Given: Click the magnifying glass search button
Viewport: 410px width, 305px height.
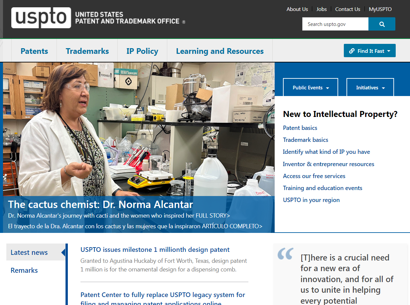Looking at the screenshot, I should pyautogui.click(x=382, y=24).
